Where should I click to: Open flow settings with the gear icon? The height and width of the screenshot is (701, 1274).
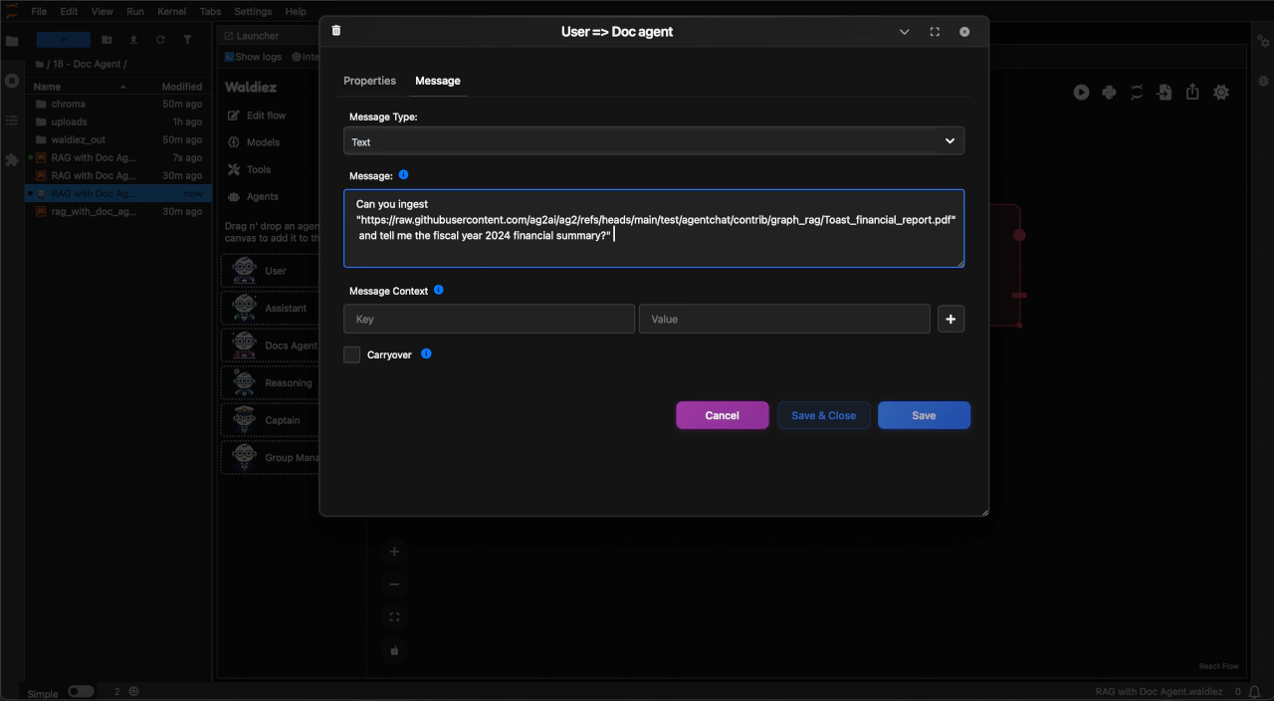(x=1221, y=92)
